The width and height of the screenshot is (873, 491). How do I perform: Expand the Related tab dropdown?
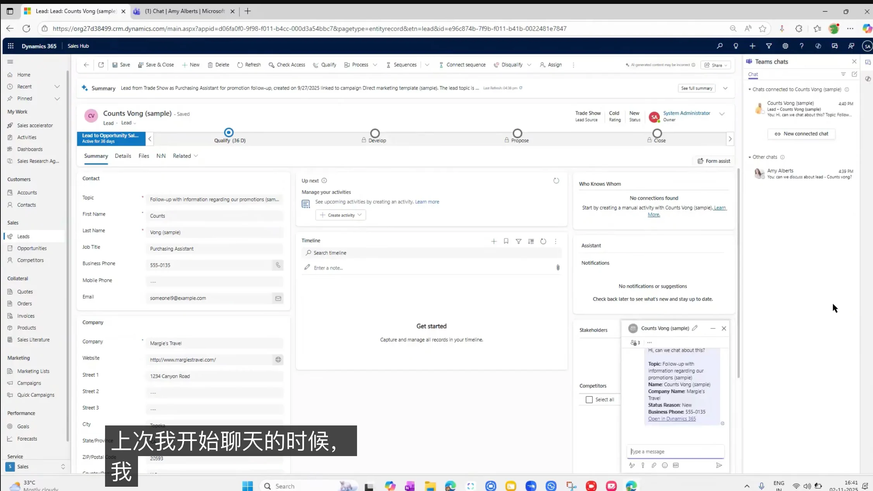(x=196, y=156)
